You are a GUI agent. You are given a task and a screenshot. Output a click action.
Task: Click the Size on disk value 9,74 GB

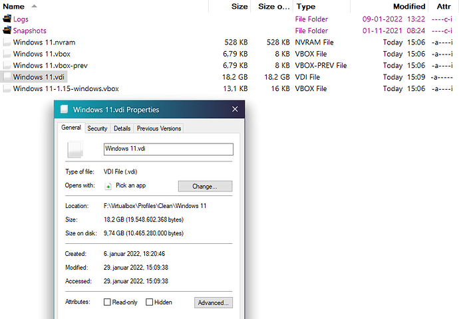coord(144,233)
